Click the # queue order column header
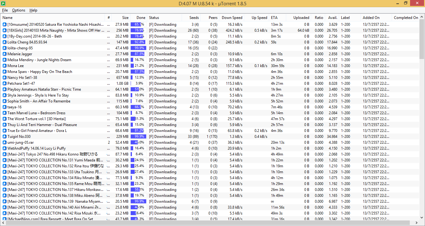The height and width of the screenshot is (226, 425). [109, 18]
